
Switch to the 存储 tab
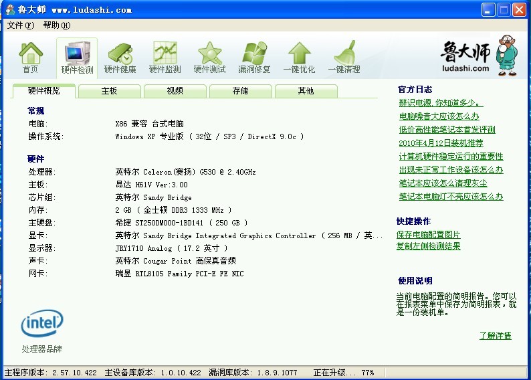(x=240, y=91)
